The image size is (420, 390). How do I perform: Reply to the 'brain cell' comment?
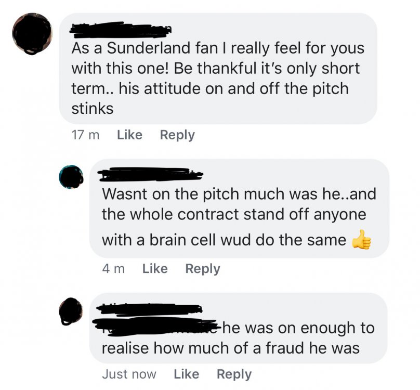pos(203,269)
